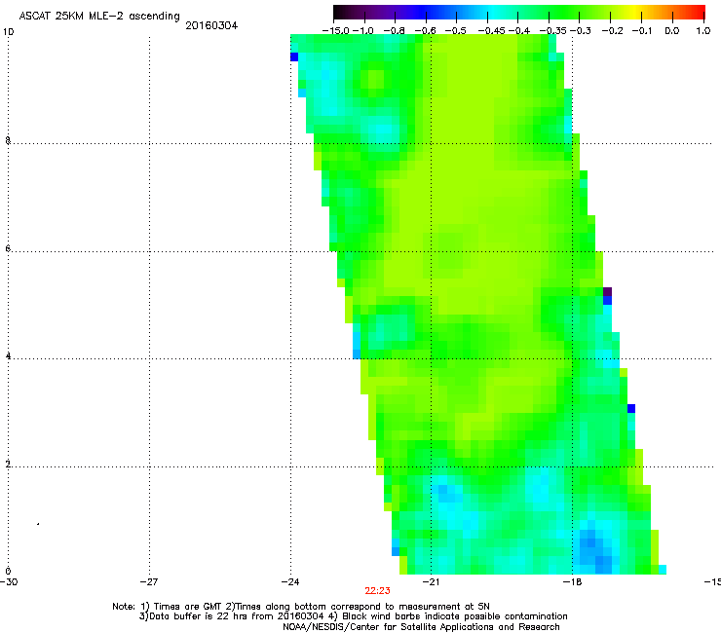This screenshot has height=633, width=721.
Task: Click the -15.0 colorbar label
Action: pyautogui.click(x=336, y=31)
